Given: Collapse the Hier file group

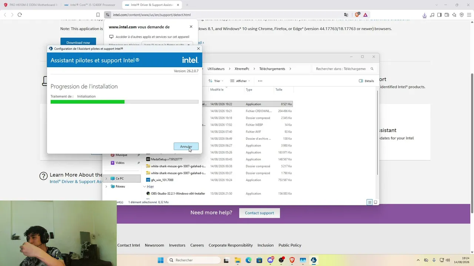Looking at the screenshot, I should coord(144,187).
